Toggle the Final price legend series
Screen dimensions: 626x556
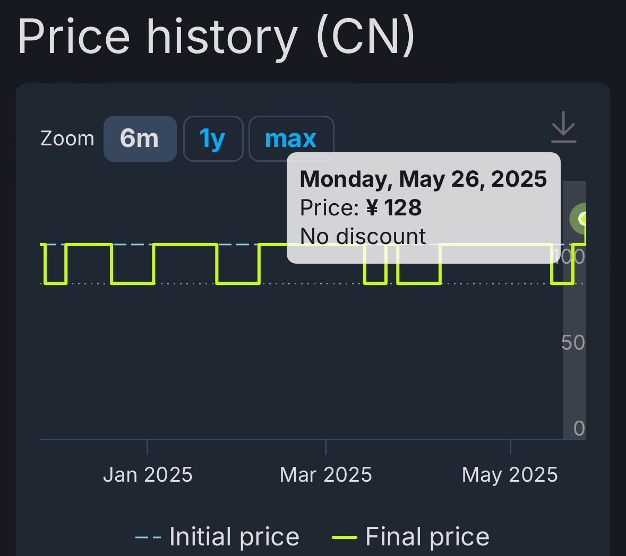(411, 536)
